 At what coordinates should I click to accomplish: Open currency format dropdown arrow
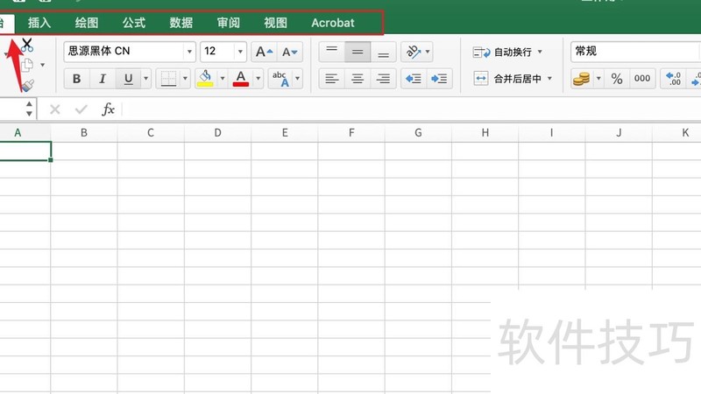(x=598, y=79)
